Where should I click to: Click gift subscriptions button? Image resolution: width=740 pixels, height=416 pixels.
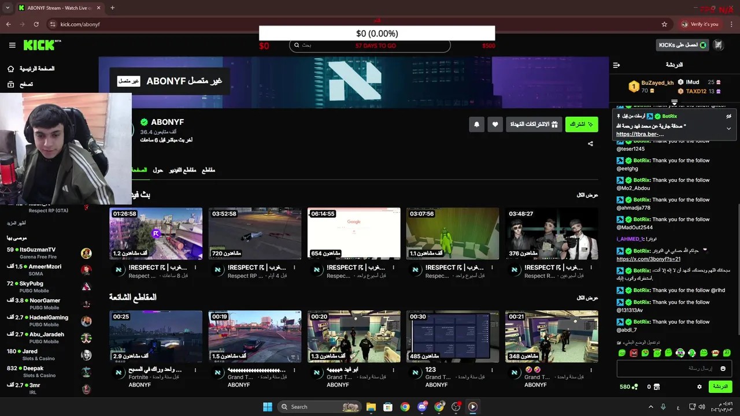pos(534,124)
